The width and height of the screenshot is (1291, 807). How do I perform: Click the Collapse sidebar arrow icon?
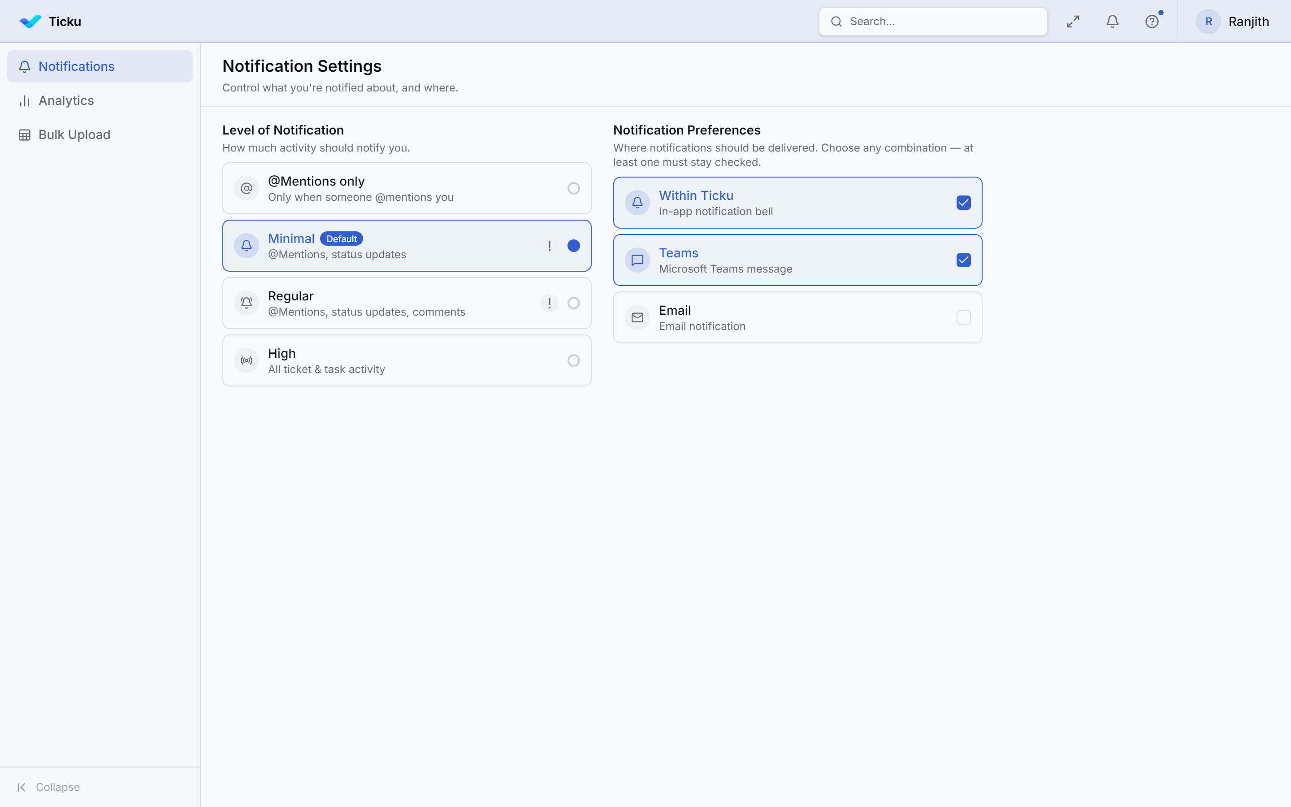(22, 787)
